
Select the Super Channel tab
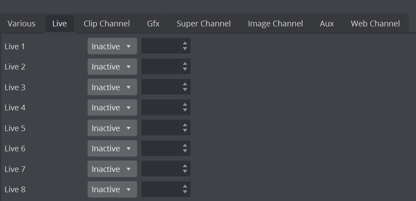point(203,24)
